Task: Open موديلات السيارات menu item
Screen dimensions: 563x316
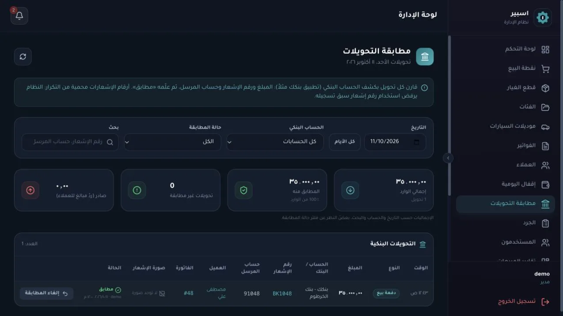Action: tap(505, 126)
